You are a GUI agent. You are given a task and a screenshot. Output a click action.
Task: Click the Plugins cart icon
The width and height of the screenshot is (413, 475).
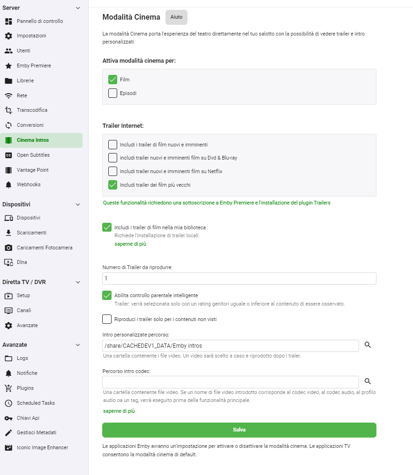tap(8, 388)
